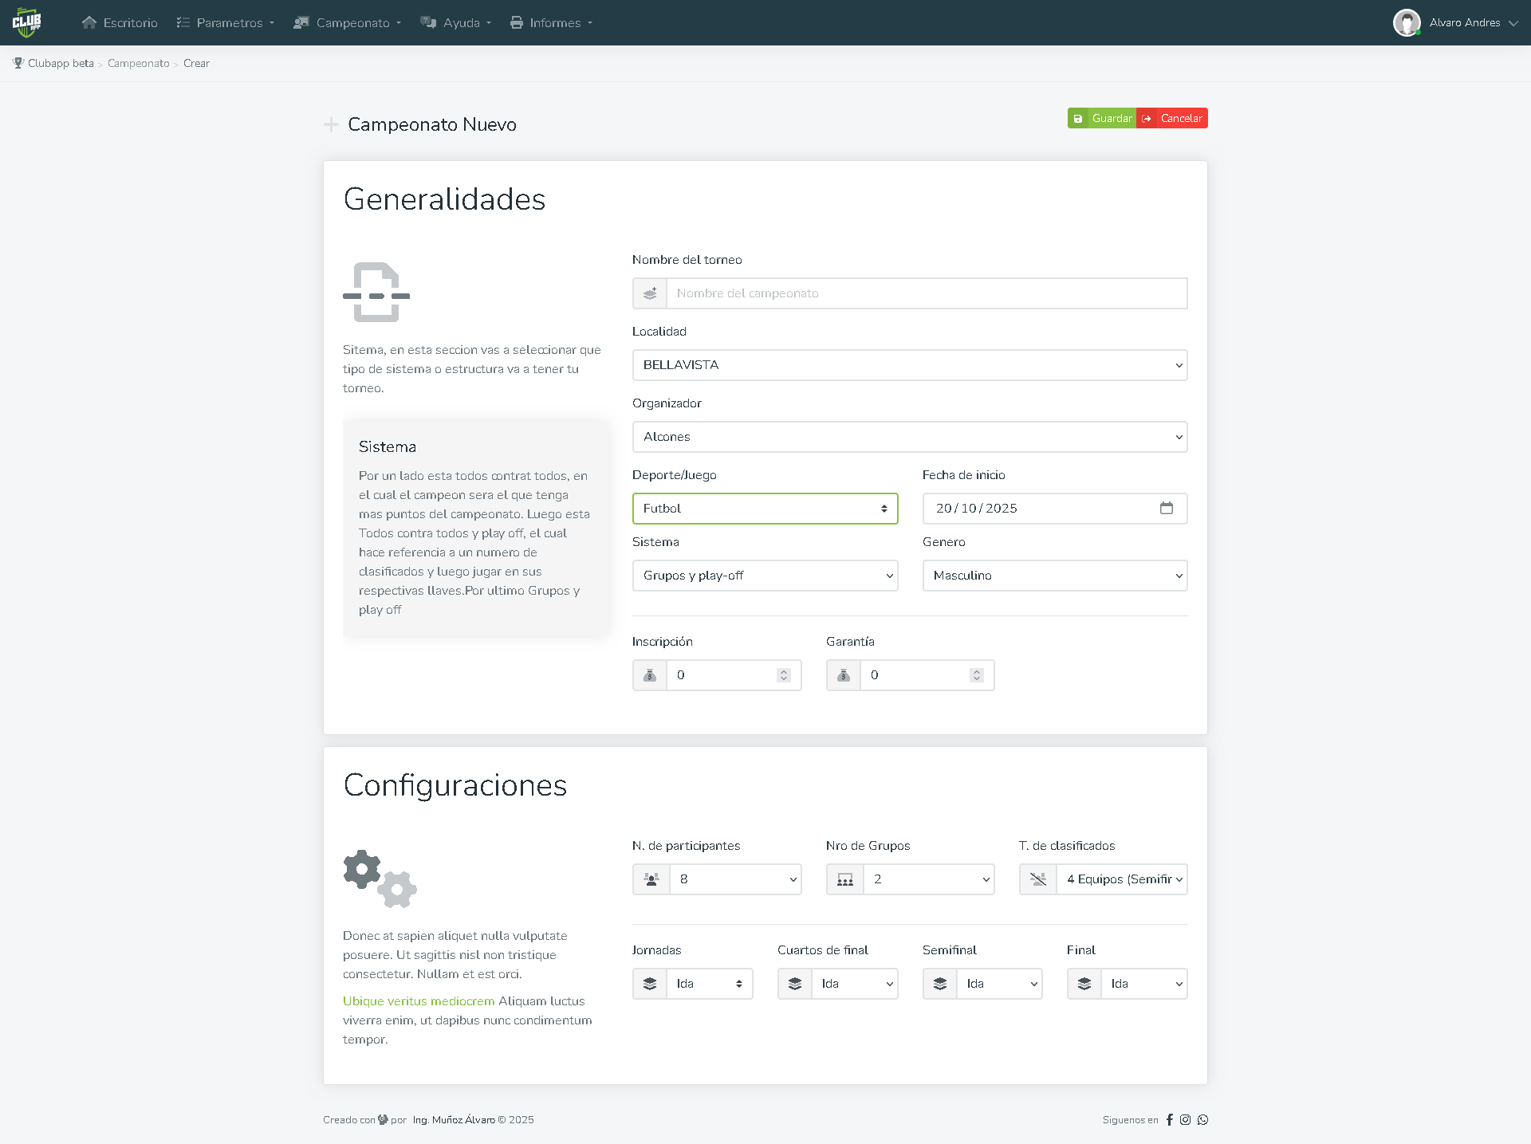The height and width of the screenshot is (1144, 1531).
Task: Open the Ayuda menu
Action: tap(456, 22)
